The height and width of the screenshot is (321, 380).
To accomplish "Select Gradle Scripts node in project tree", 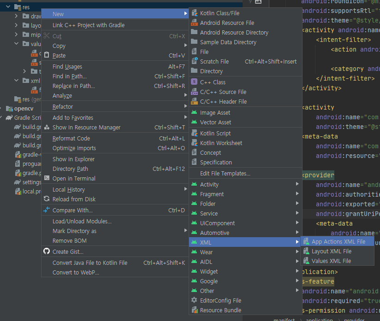I will coord(27,117).
